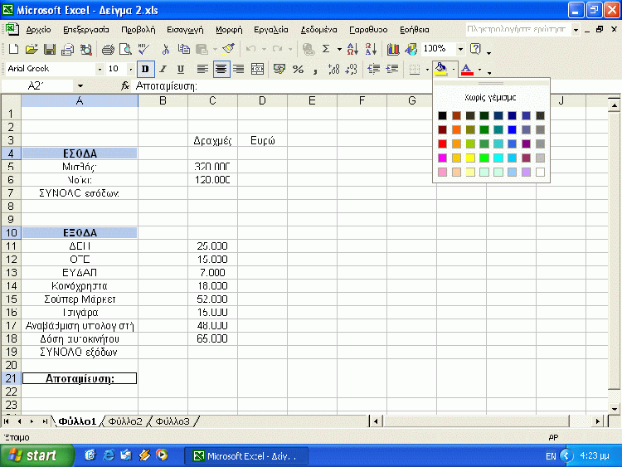Open the zoom percentage dropdown
The width and height of the screenshot is (622, 467).
click(460, 49)
